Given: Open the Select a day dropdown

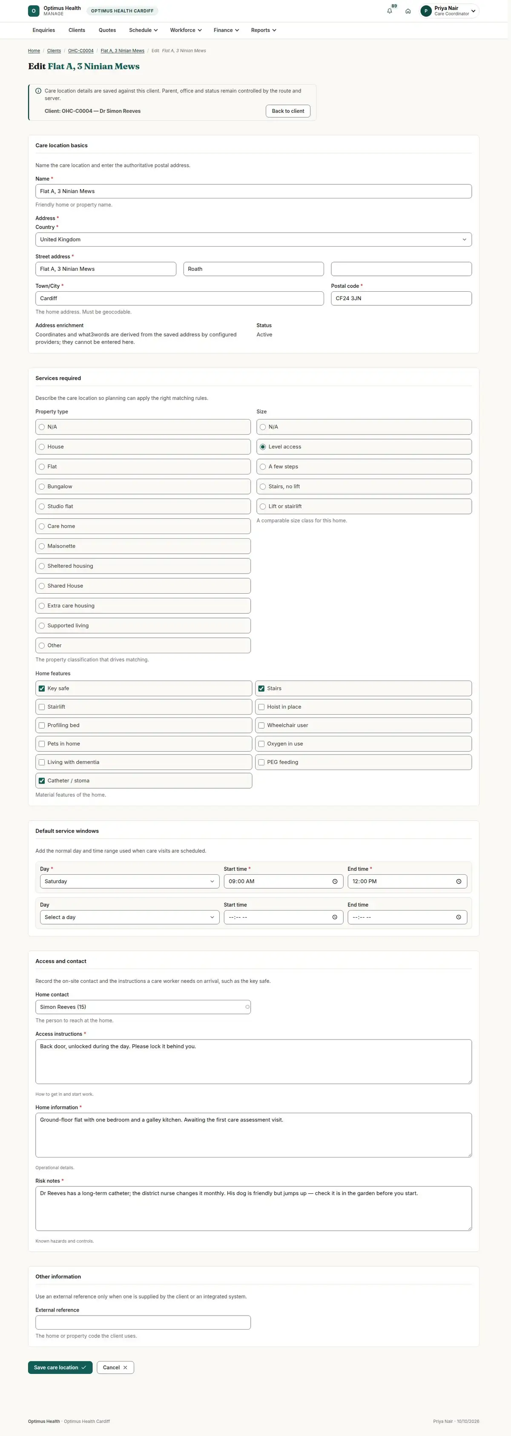Looking at the screenshot, I should click(x=130, y=917).
